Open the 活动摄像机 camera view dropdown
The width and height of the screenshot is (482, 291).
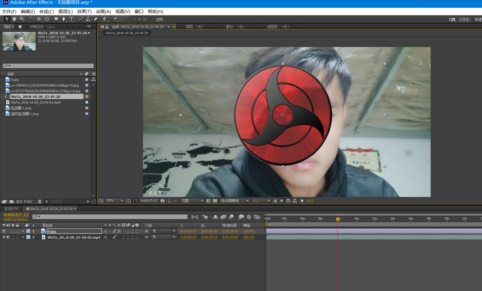pos(235,201)
